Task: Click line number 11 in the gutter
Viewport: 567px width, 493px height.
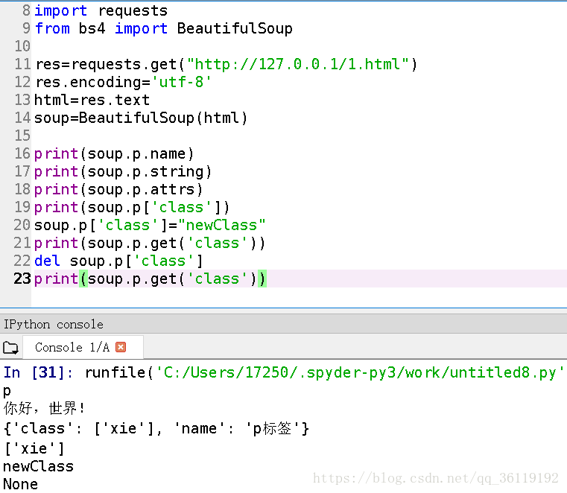Action: pyautogui.click(x=22, y=64)
